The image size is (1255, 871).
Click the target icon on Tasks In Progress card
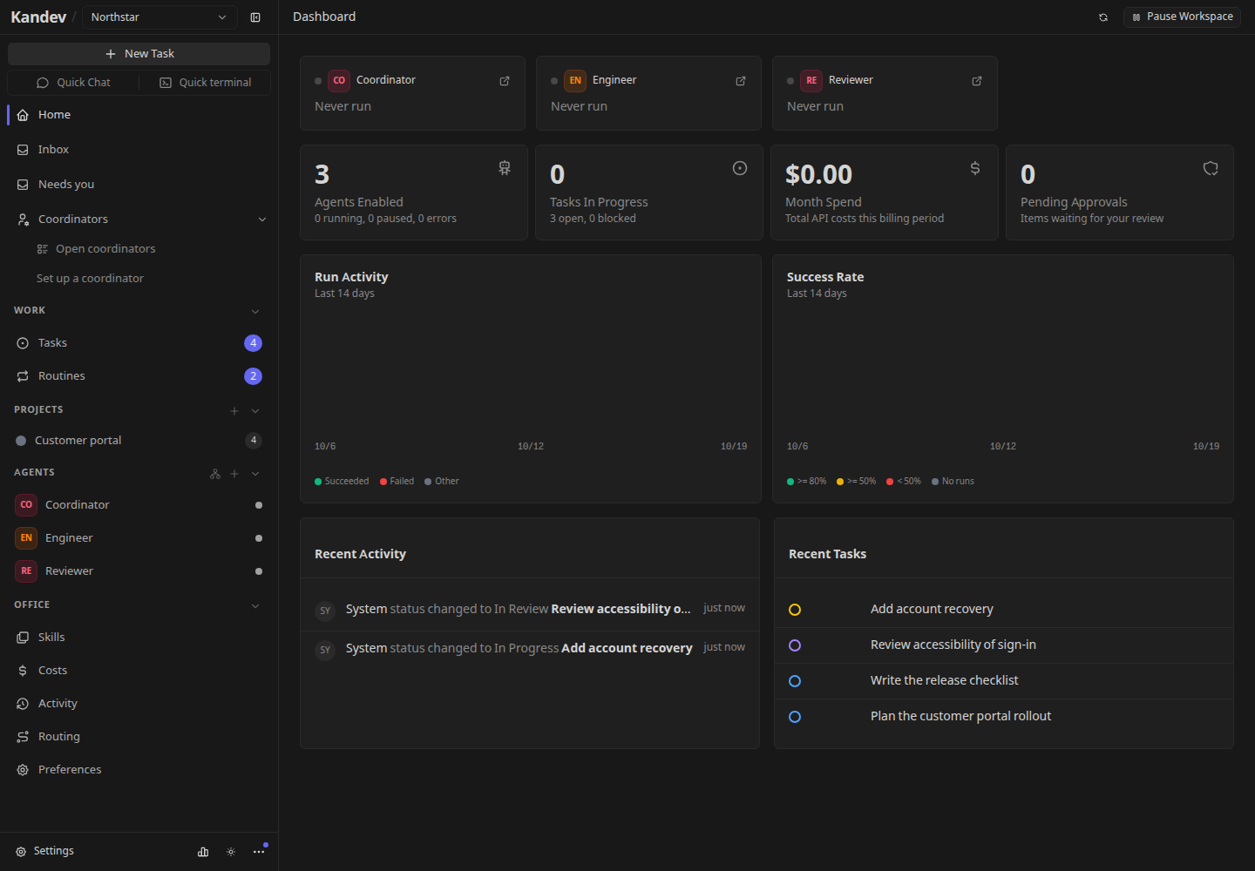point(740,168)
